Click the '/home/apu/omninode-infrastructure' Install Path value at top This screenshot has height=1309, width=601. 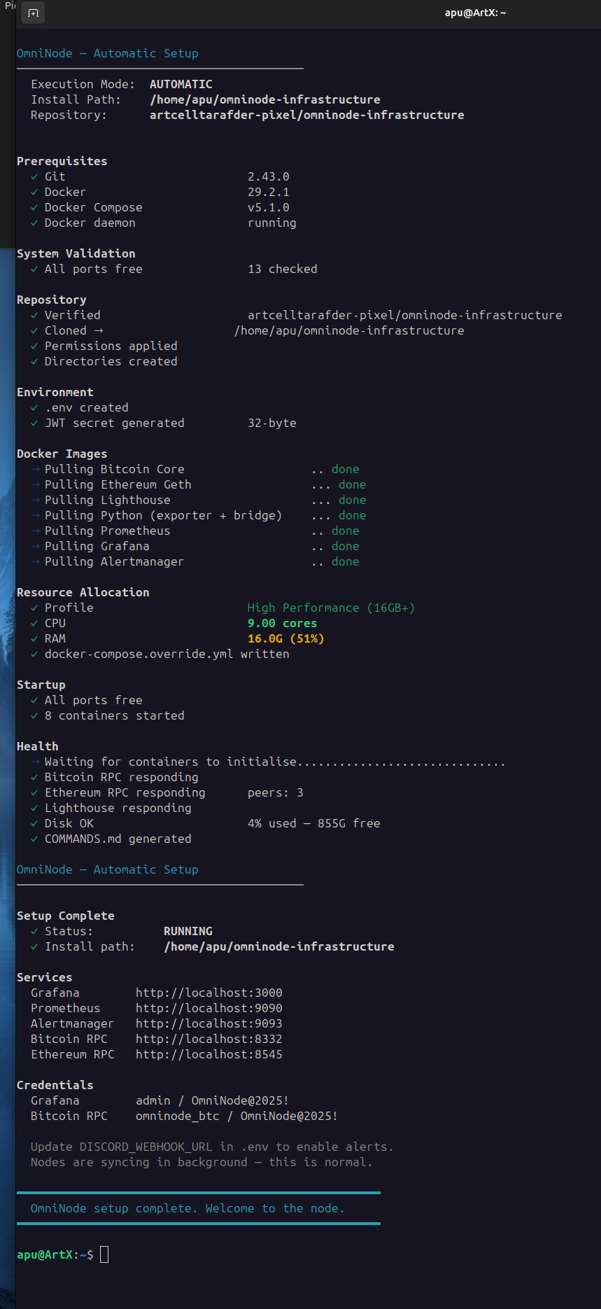[265, 99]
